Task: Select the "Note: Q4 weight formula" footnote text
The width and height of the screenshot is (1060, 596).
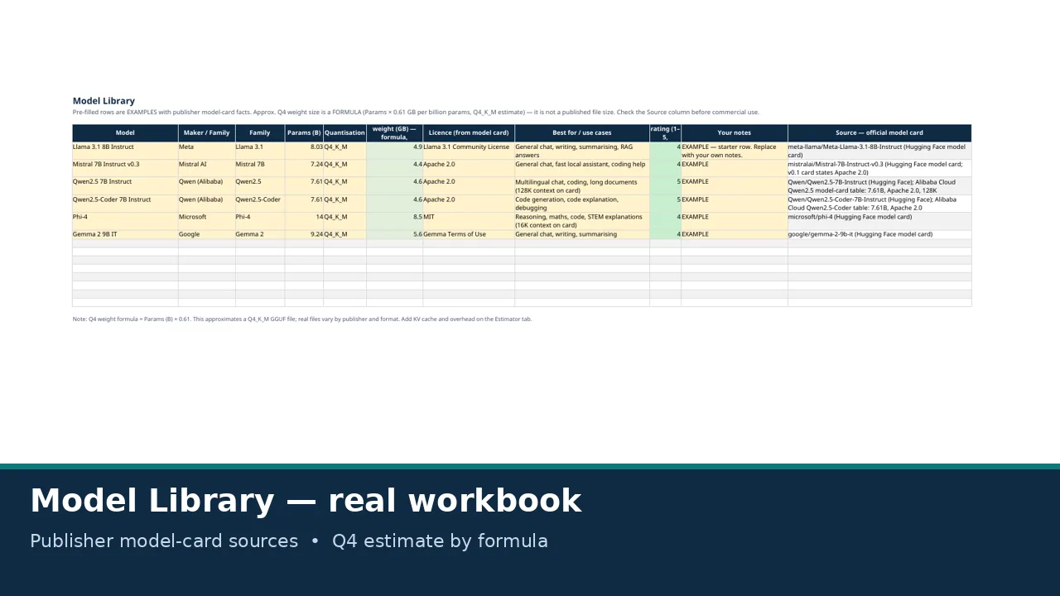Action: click(302, 319)
